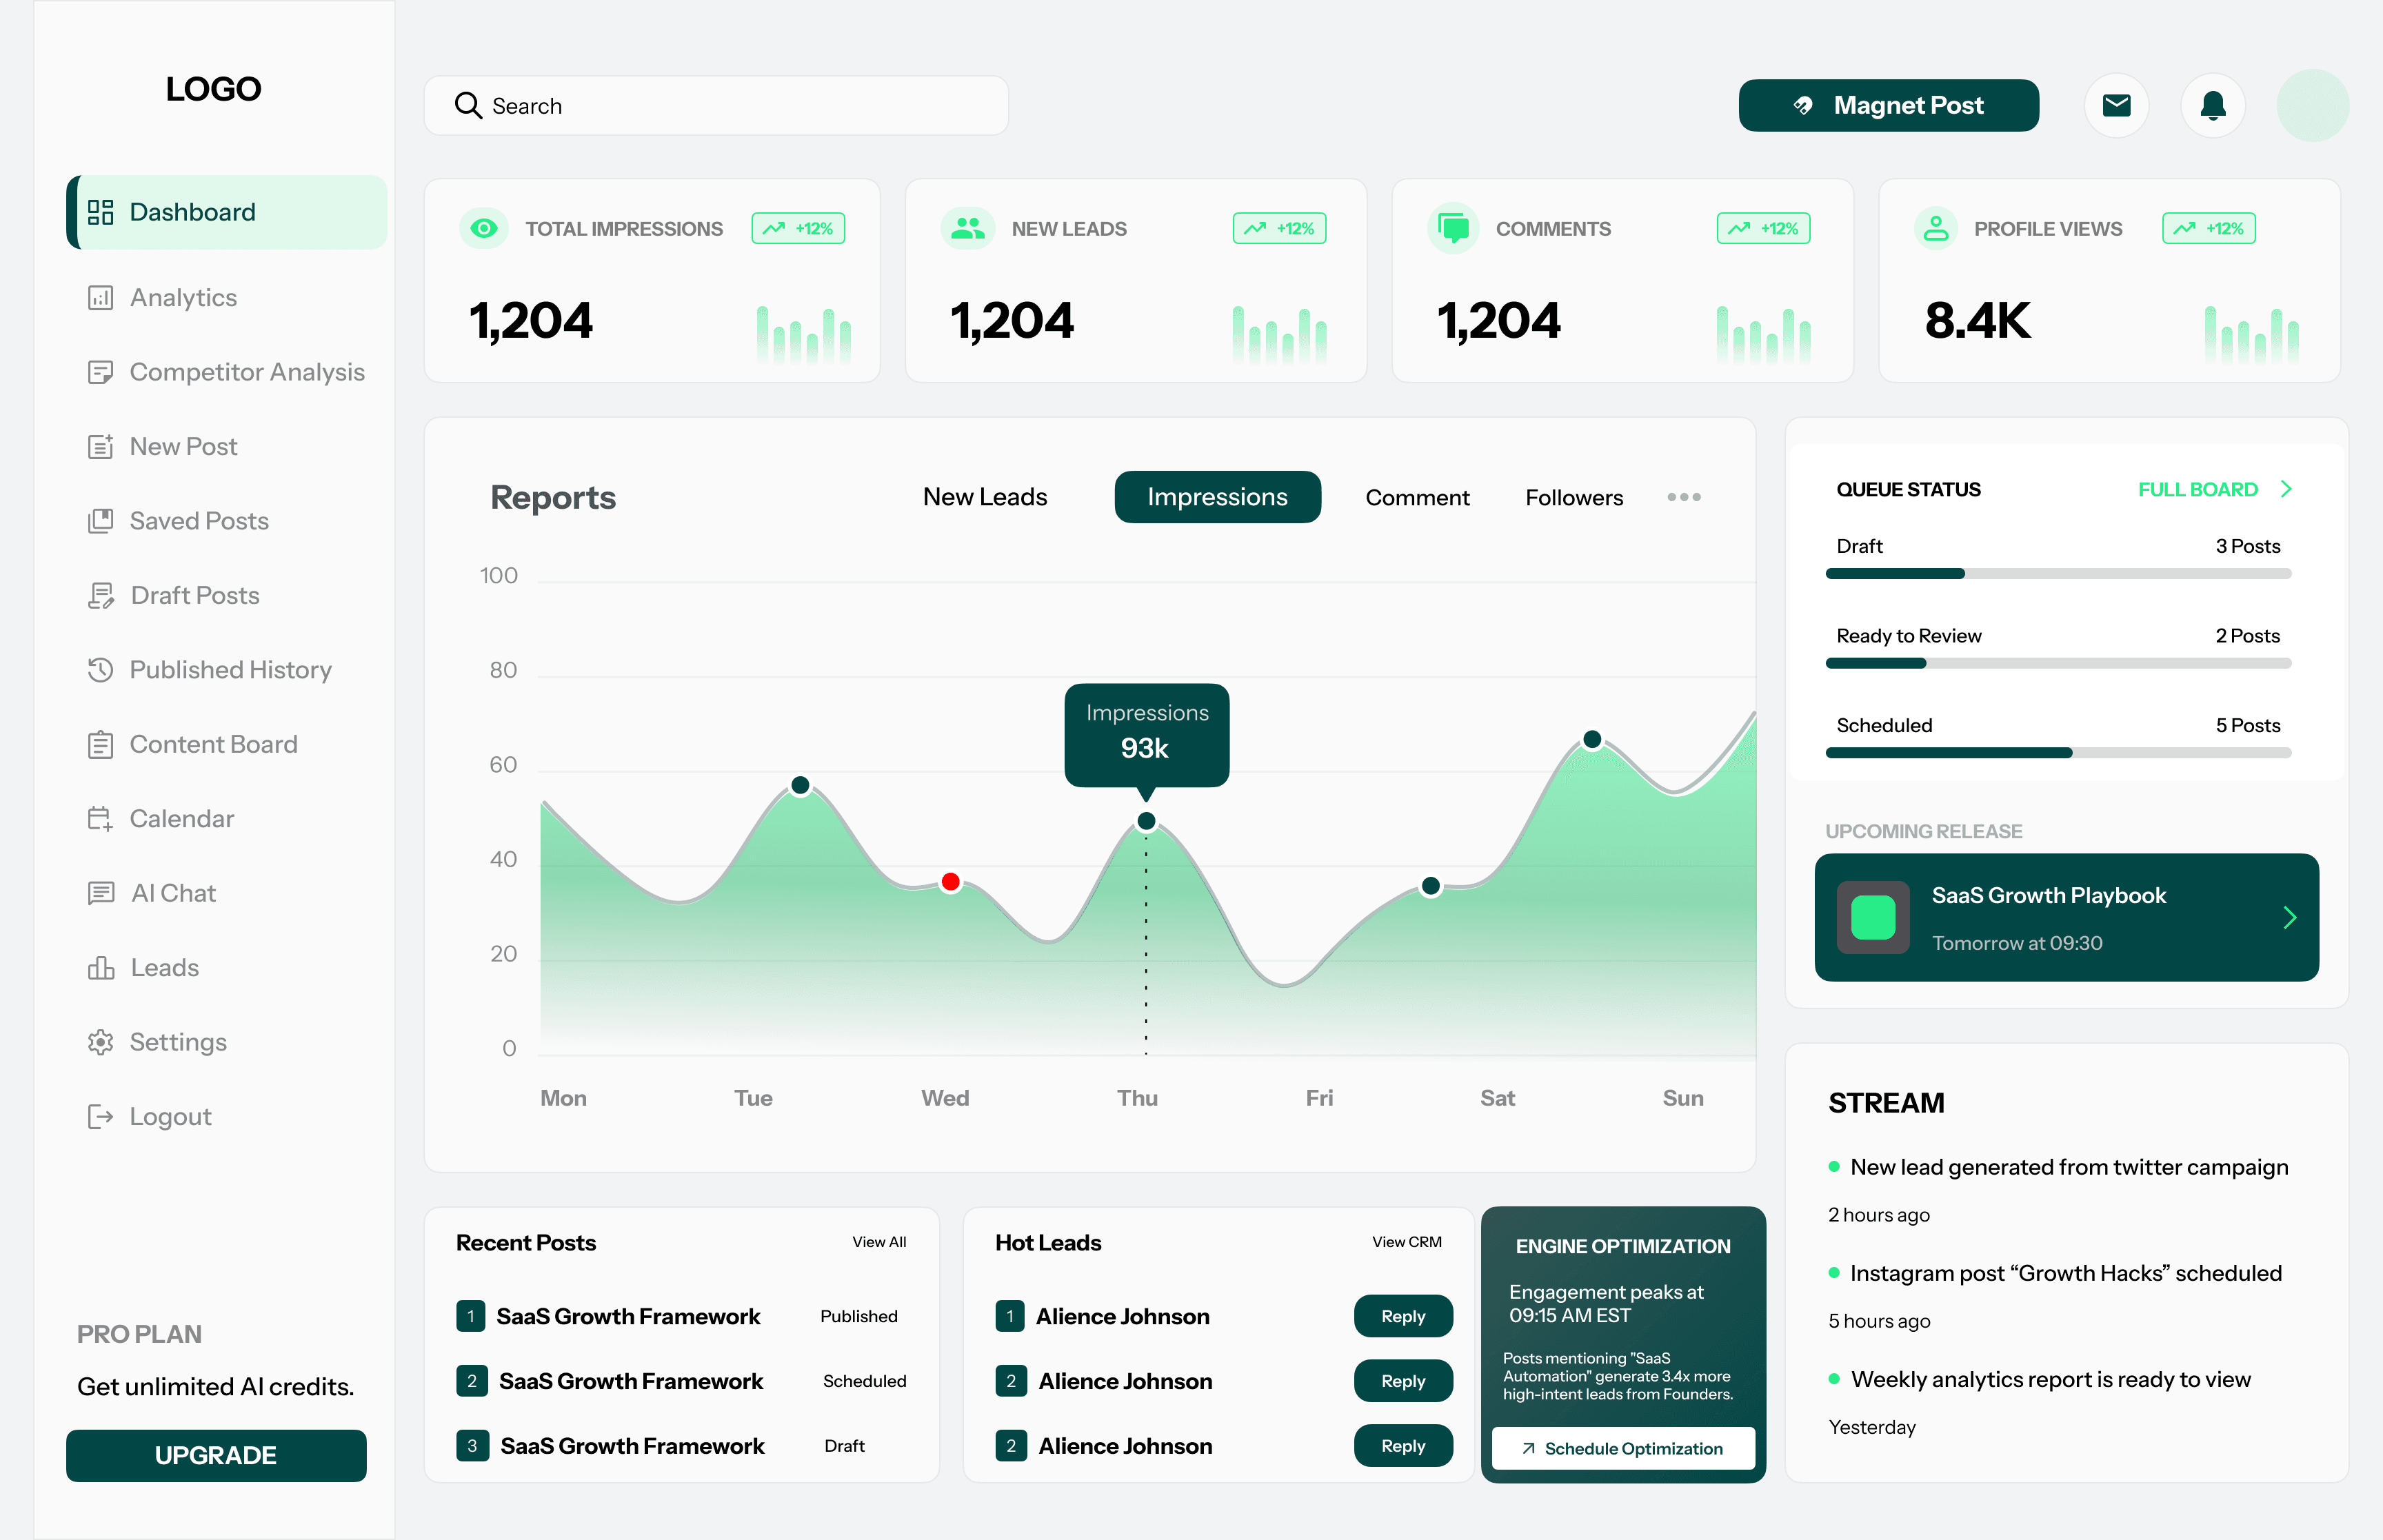This screenshot has width=2383, height=1540.
Task: Open the Reports three-dots menu
Action: pos(1684,497)
